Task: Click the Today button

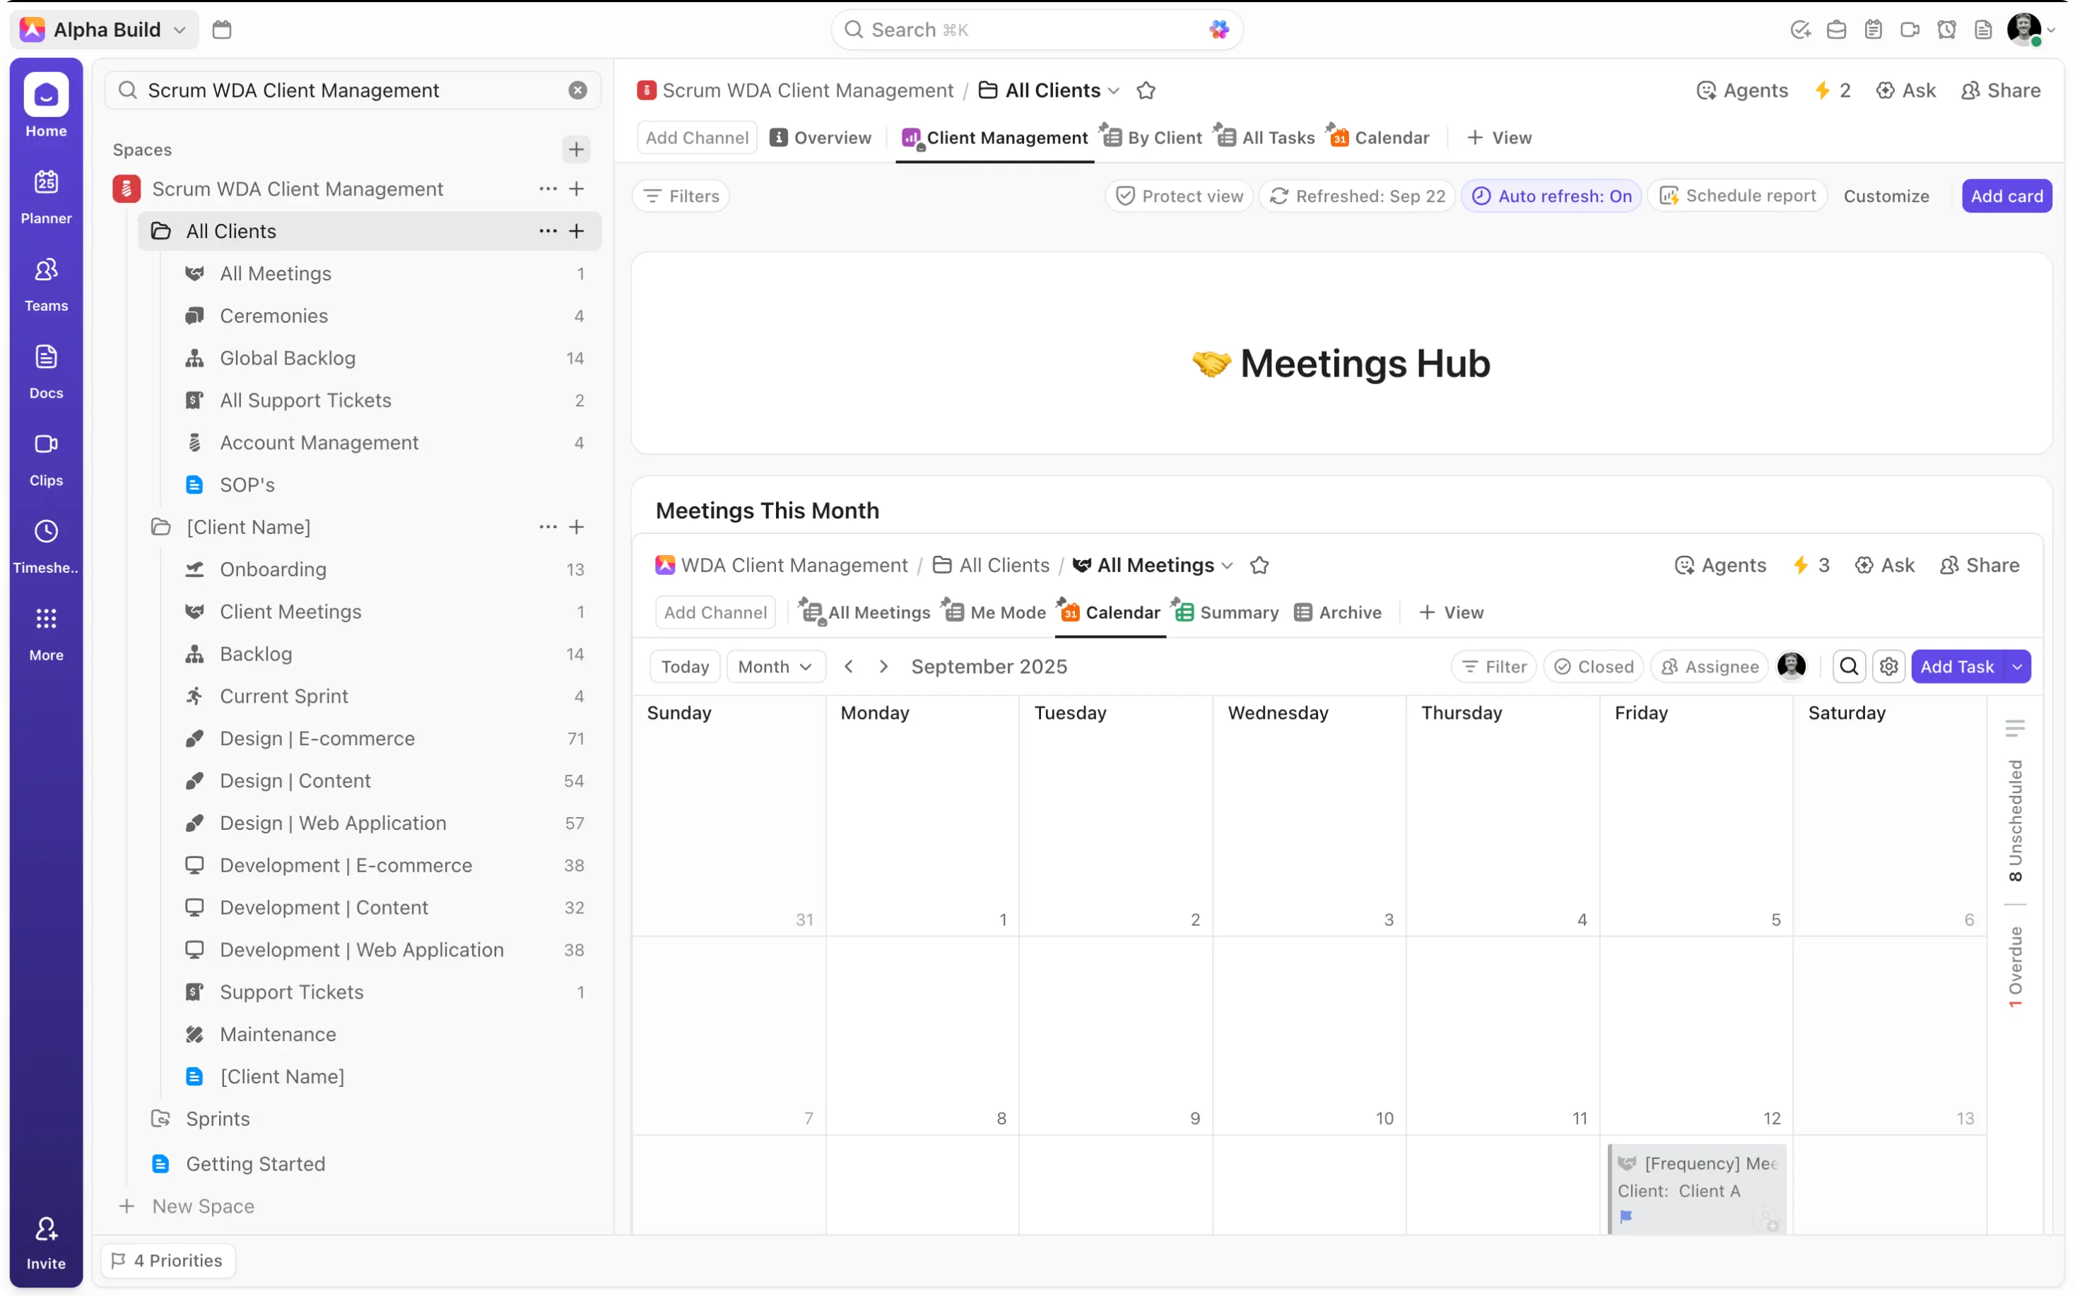Action: pyautogui.click(x=685, y=667)
